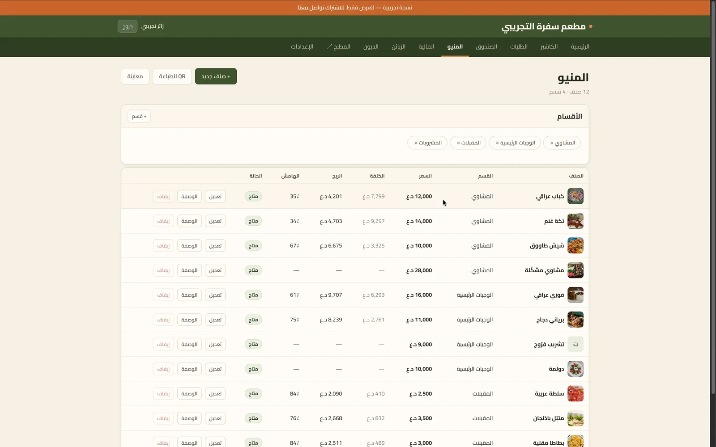
Task: Open الوصفة for متبّل باذنجان
Action: coord(189,418)
